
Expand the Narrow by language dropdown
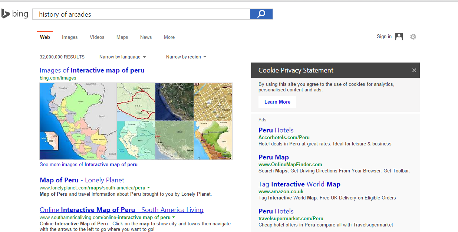pyautogui.click(x=122, y=57)
